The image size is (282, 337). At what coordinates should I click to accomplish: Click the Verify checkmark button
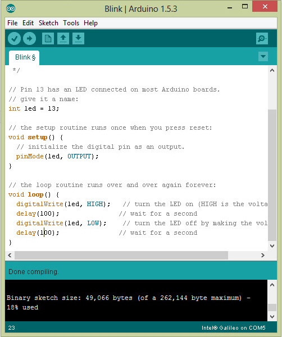[14, 39]
